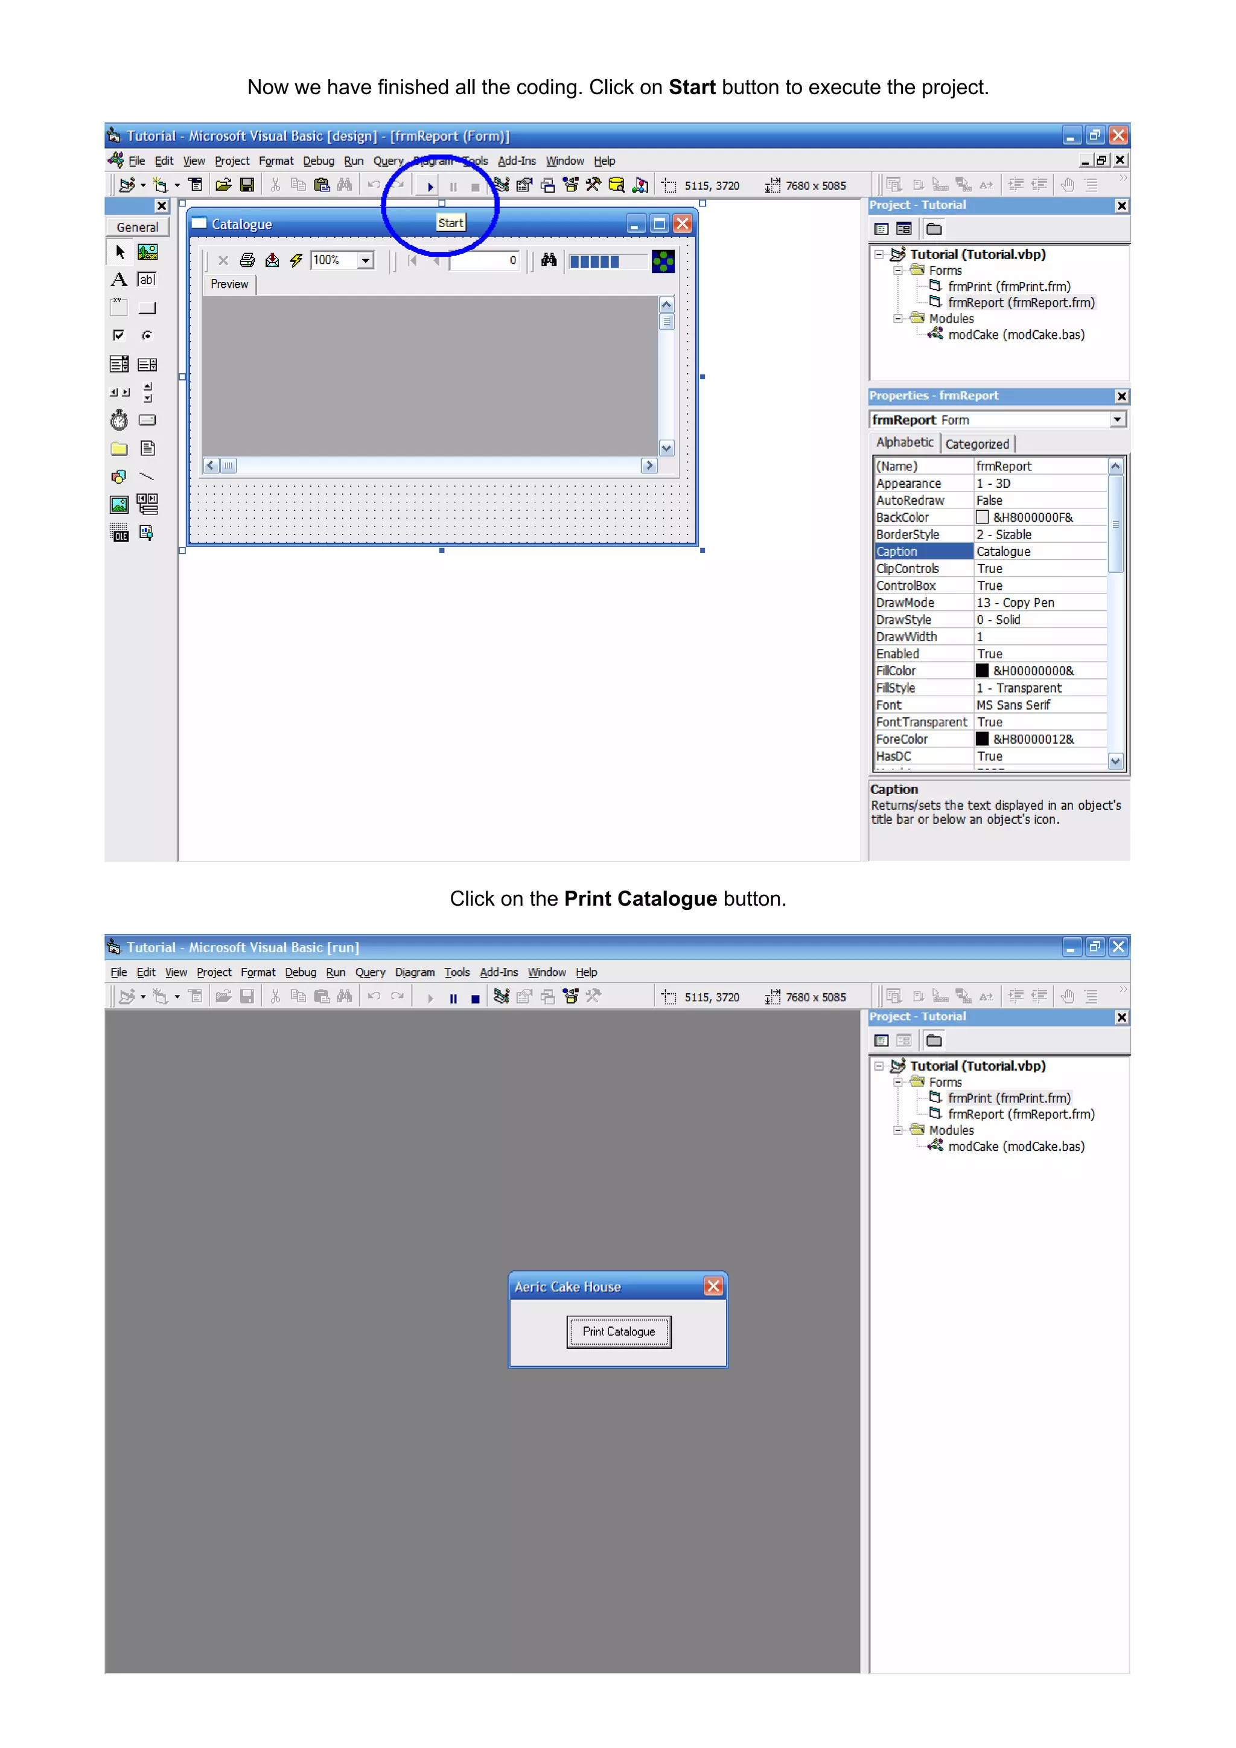
Task: Select modCake (modCake.bas) in the run-mode Project tree
Action: pyautogui.click(x=1015, y=1147)
